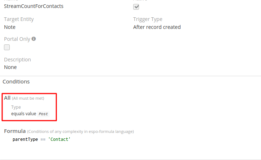The image size is (261, 160).
Task: Click the parentType == 'Contact' formula code
Action: click(x=41, y=139)
